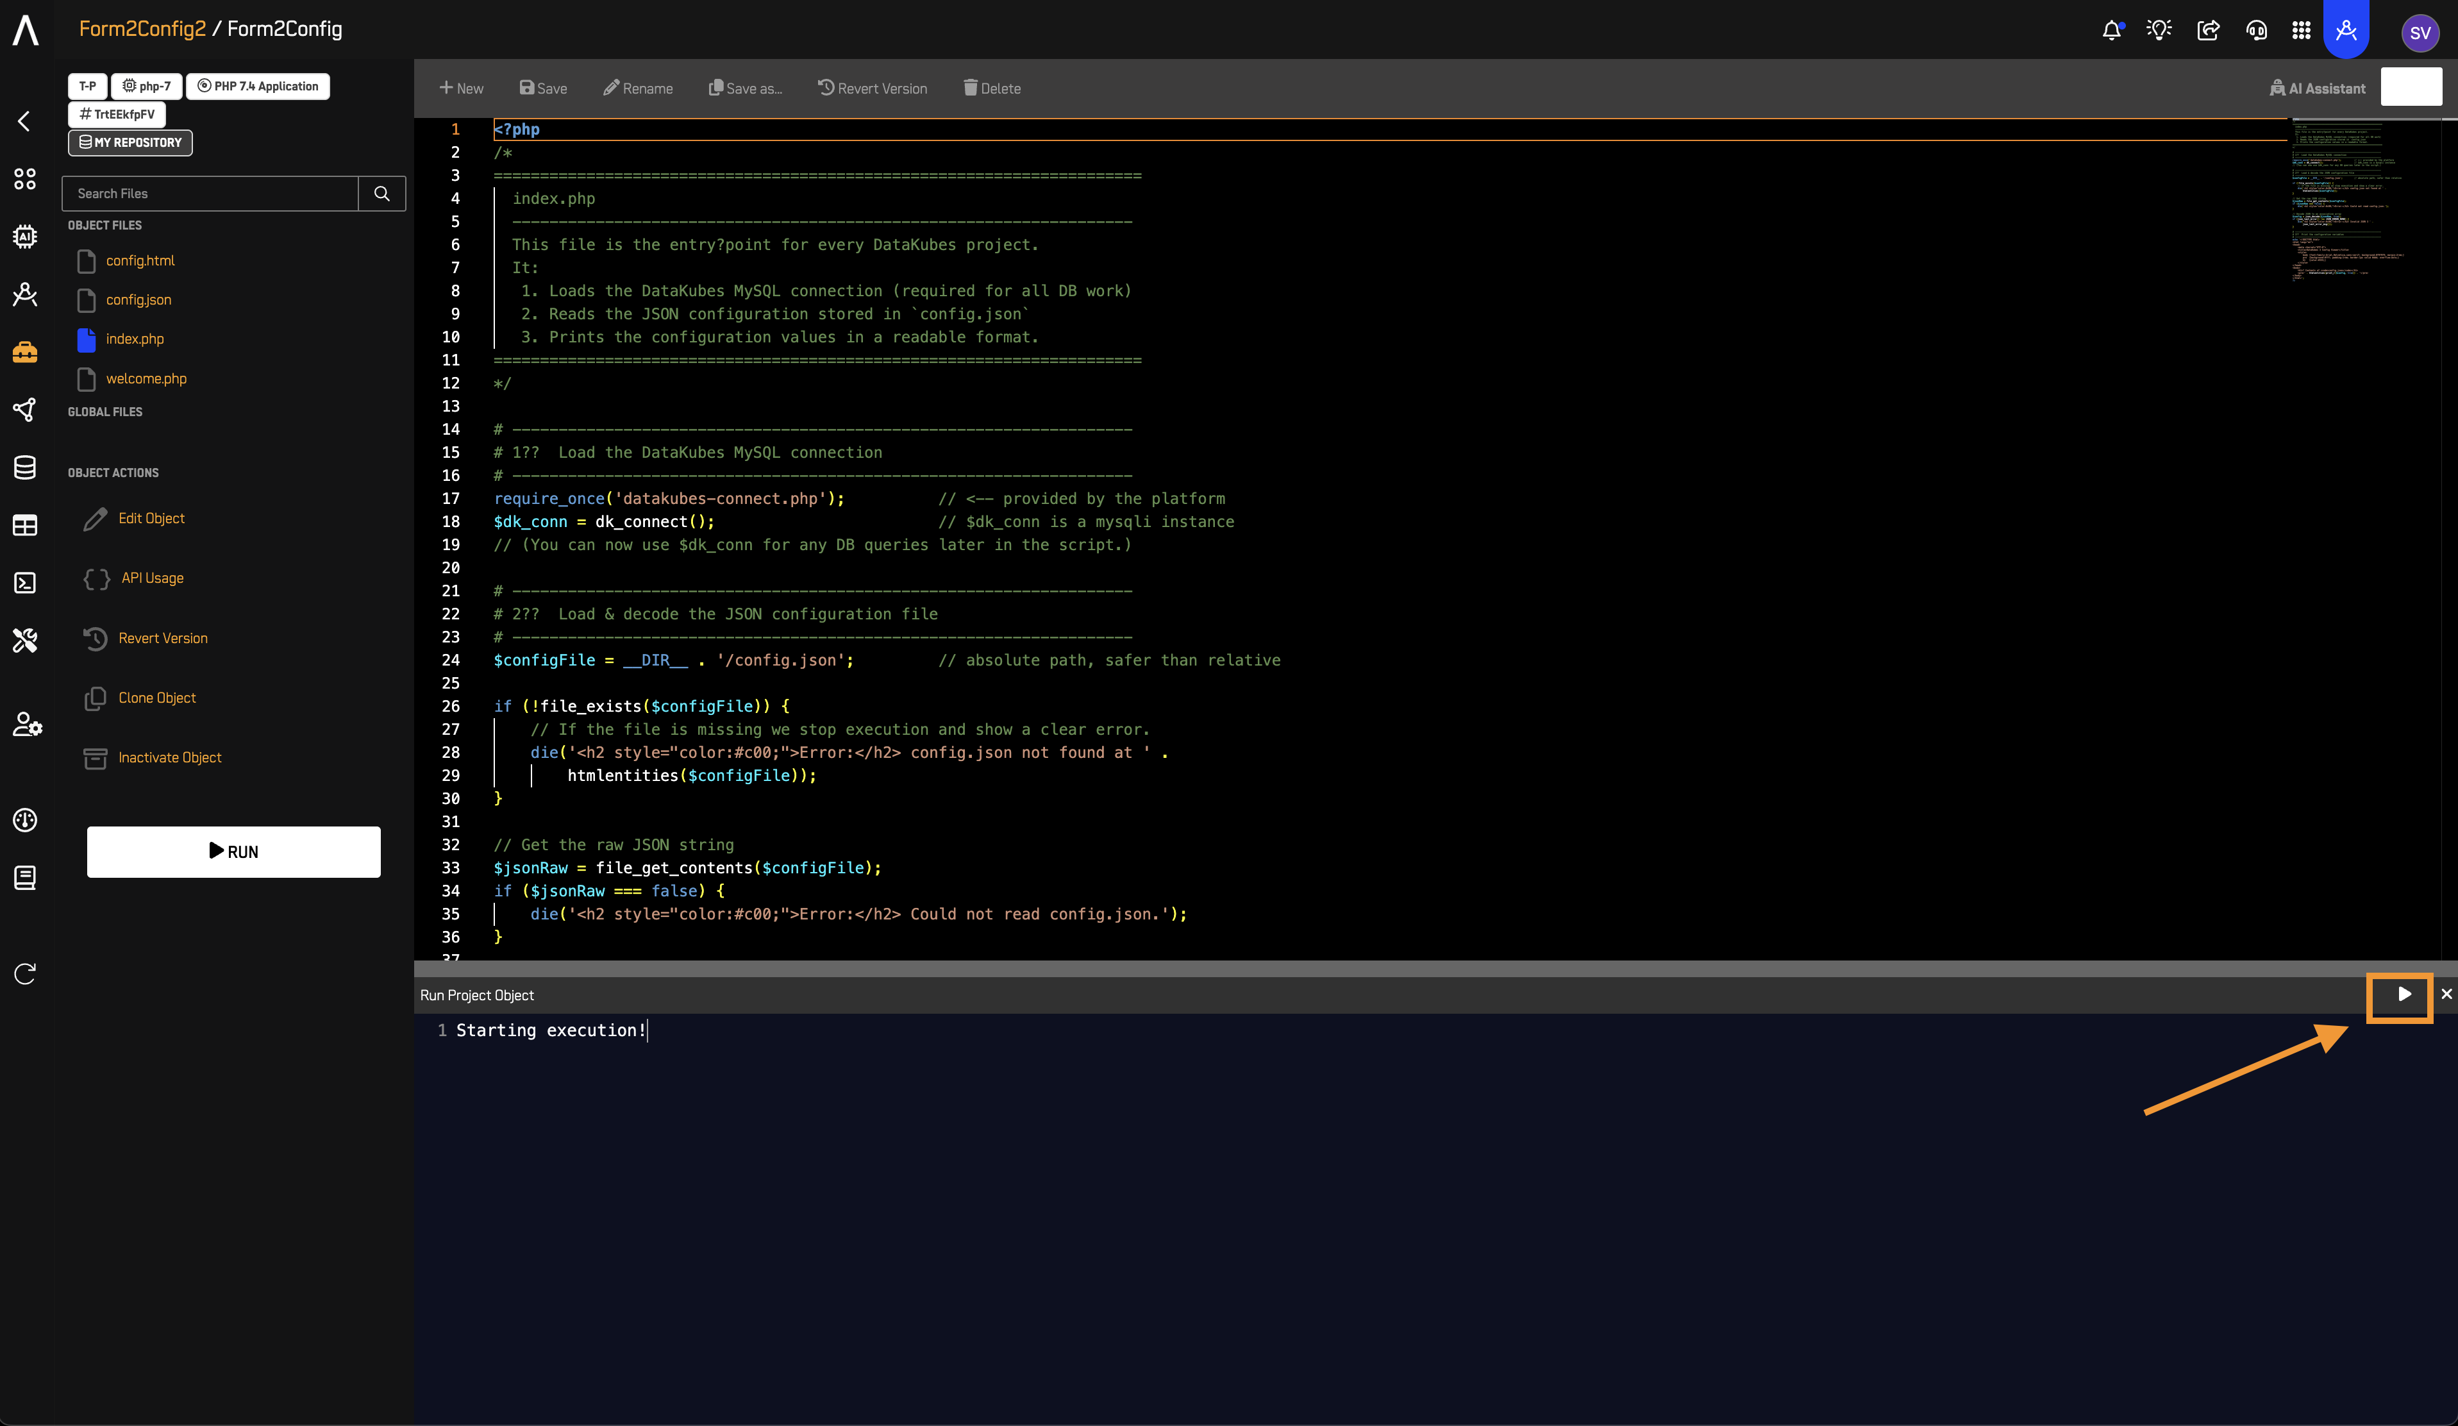Choose Inactivate Object action
The width and height of the screenshot is (2458, 1426).
point(170,758)
